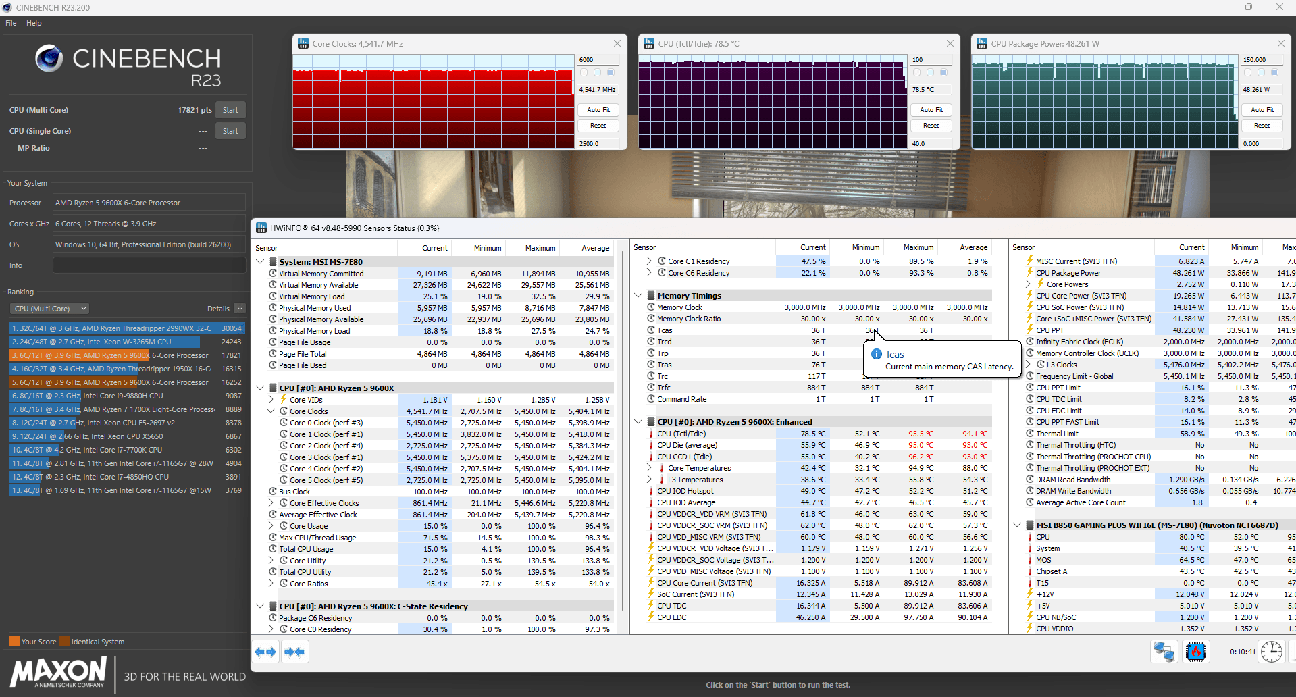Click the 40.0 minimum field in CPU (Tctl/Tdie) graph
This screenshot has width=1296, height=697.
click(x=931, y=143)
